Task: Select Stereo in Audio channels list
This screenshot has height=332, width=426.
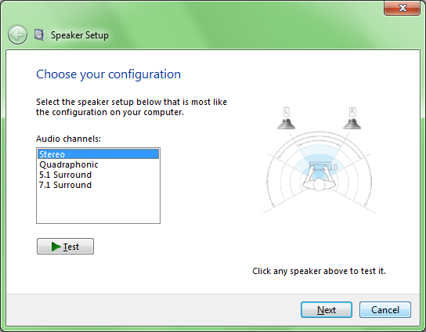Action: (98, 154)
